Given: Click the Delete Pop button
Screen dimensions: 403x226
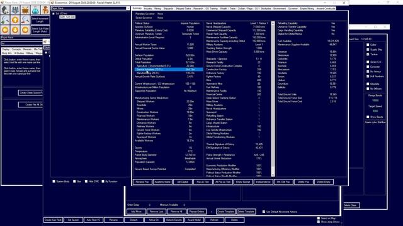Looking at the screenshot, I should point(304,182).
